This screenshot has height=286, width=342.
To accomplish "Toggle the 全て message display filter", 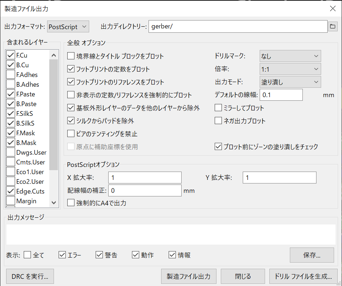I will click(x=27, y=255).
